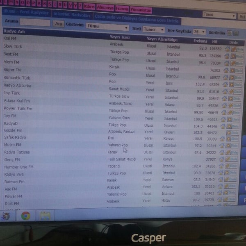Open homepage icon in Kral FM row
Screen dimensions: 246x246
pyautogui.click(x=228, y=49)
